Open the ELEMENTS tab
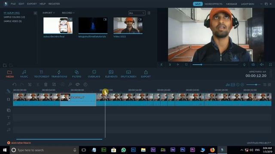275x154 pixels. click(x=111, y=74)
